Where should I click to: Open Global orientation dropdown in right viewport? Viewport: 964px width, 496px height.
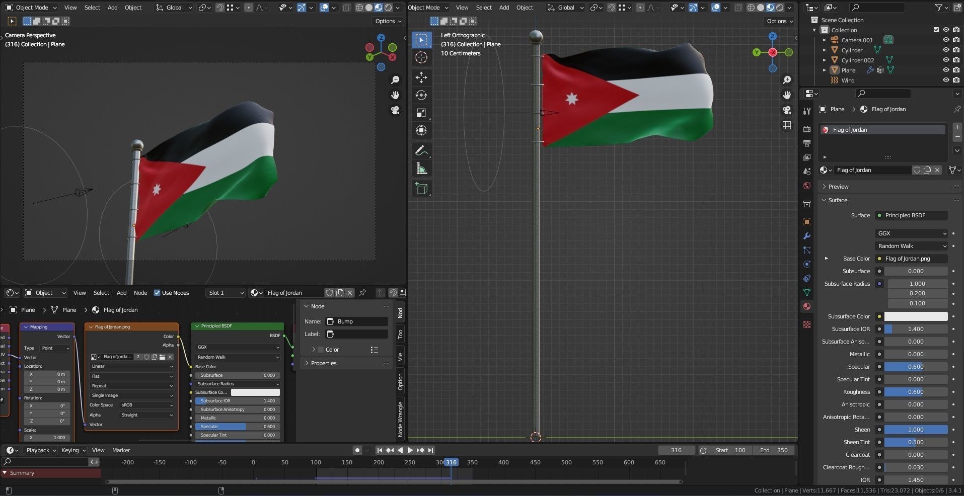pyautogui.click(x=565, y=8)
